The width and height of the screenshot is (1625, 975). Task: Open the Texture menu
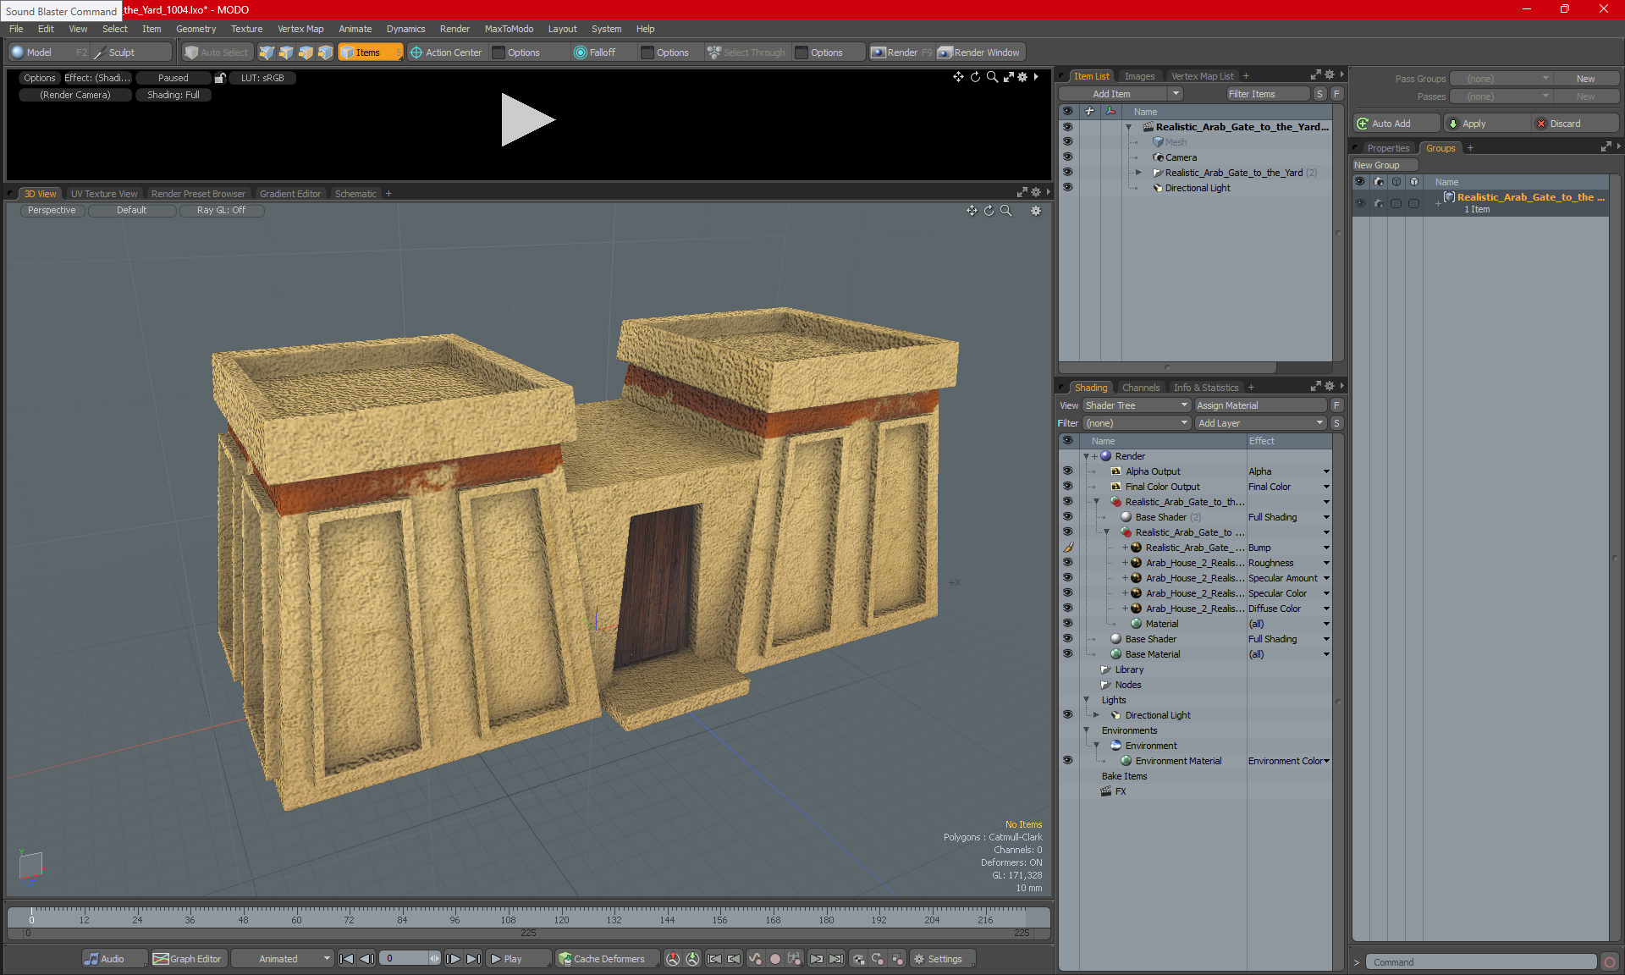coord(246,29)
